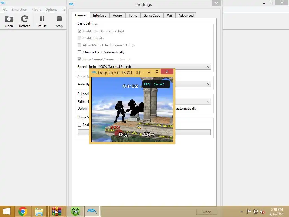This screenshot has height=217, width=289.
Task: Restore down the main Dolphin window
Action: pyautogui.click(x=271, y=3)
